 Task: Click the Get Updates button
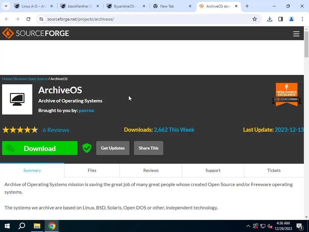[x=113, y=148]
